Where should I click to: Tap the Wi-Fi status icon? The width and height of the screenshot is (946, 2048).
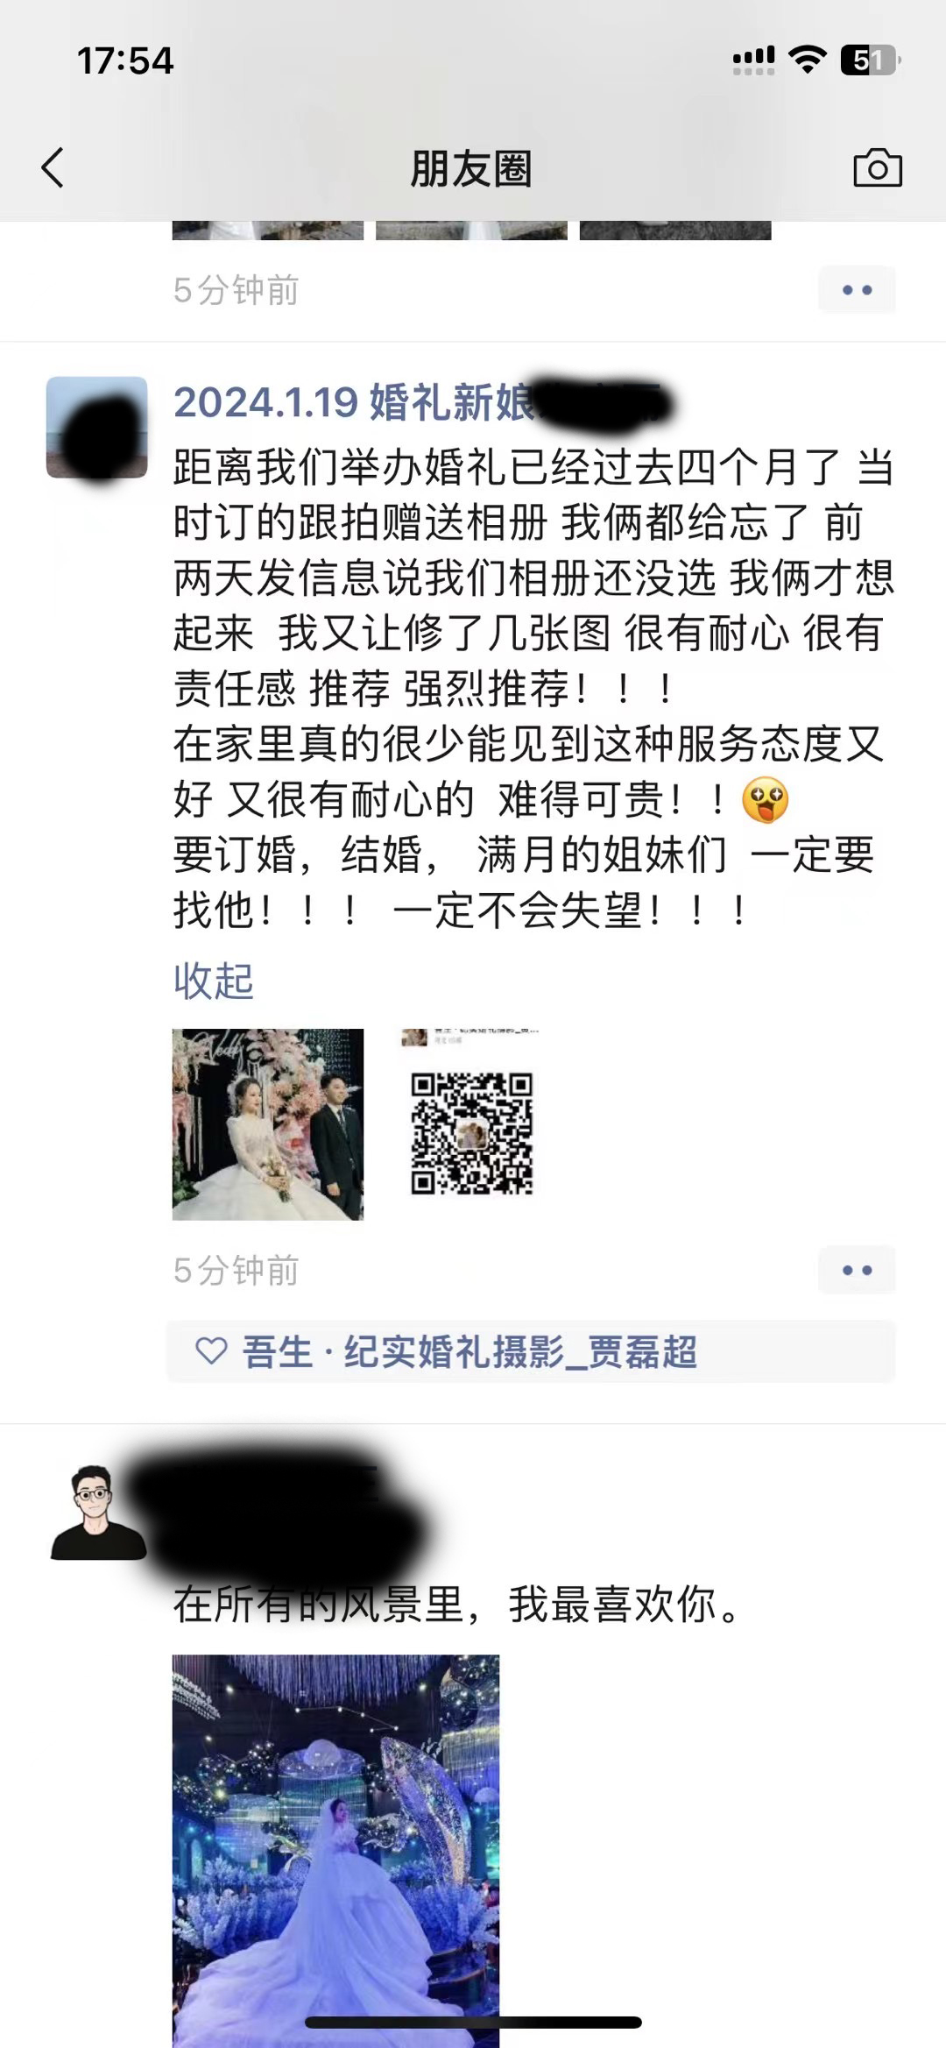807,60
